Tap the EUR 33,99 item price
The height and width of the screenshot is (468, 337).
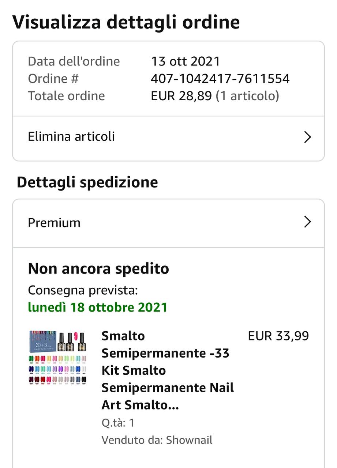[x=278, y=336]
